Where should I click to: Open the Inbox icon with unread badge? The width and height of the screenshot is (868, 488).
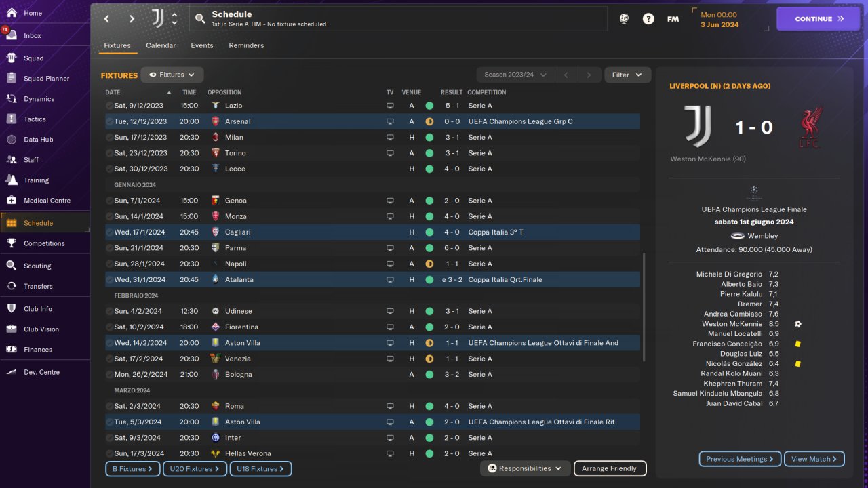(x=11, y=35)
